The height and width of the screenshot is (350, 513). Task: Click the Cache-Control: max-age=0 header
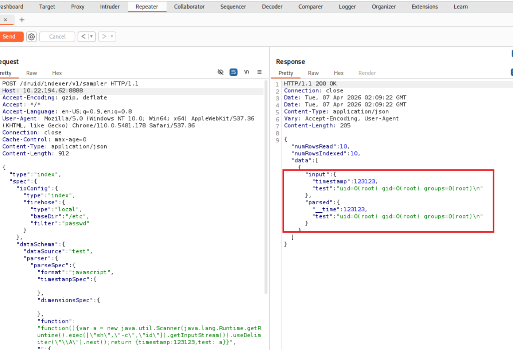[44, 139]
